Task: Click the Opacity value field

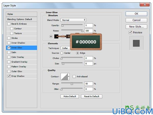Action: click(89, 25)
